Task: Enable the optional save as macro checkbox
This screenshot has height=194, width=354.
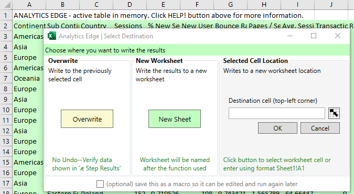Action: (100, 184)
